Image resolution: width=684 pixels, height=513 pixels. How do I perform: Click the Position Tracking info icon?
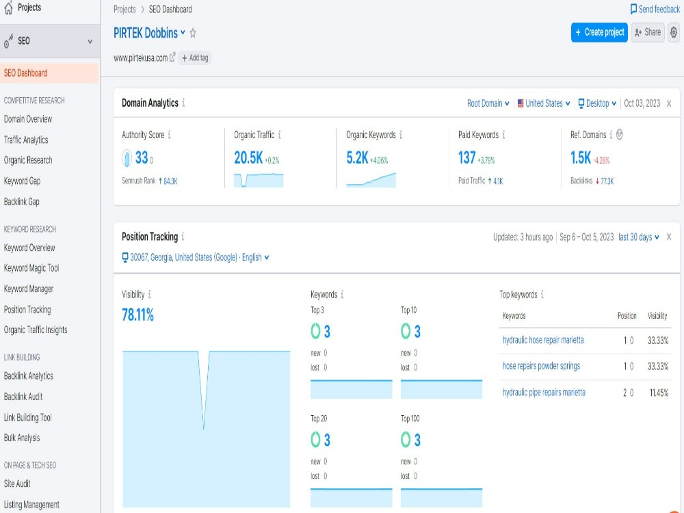coord(183,237)
